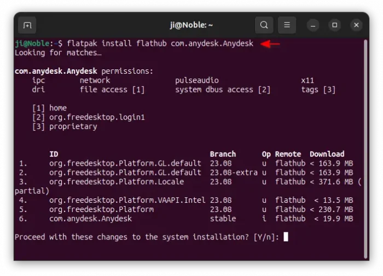Minimize the terminal window
Image resolution: width=383 pixels, height=276 pixels.
click(313, 25)
